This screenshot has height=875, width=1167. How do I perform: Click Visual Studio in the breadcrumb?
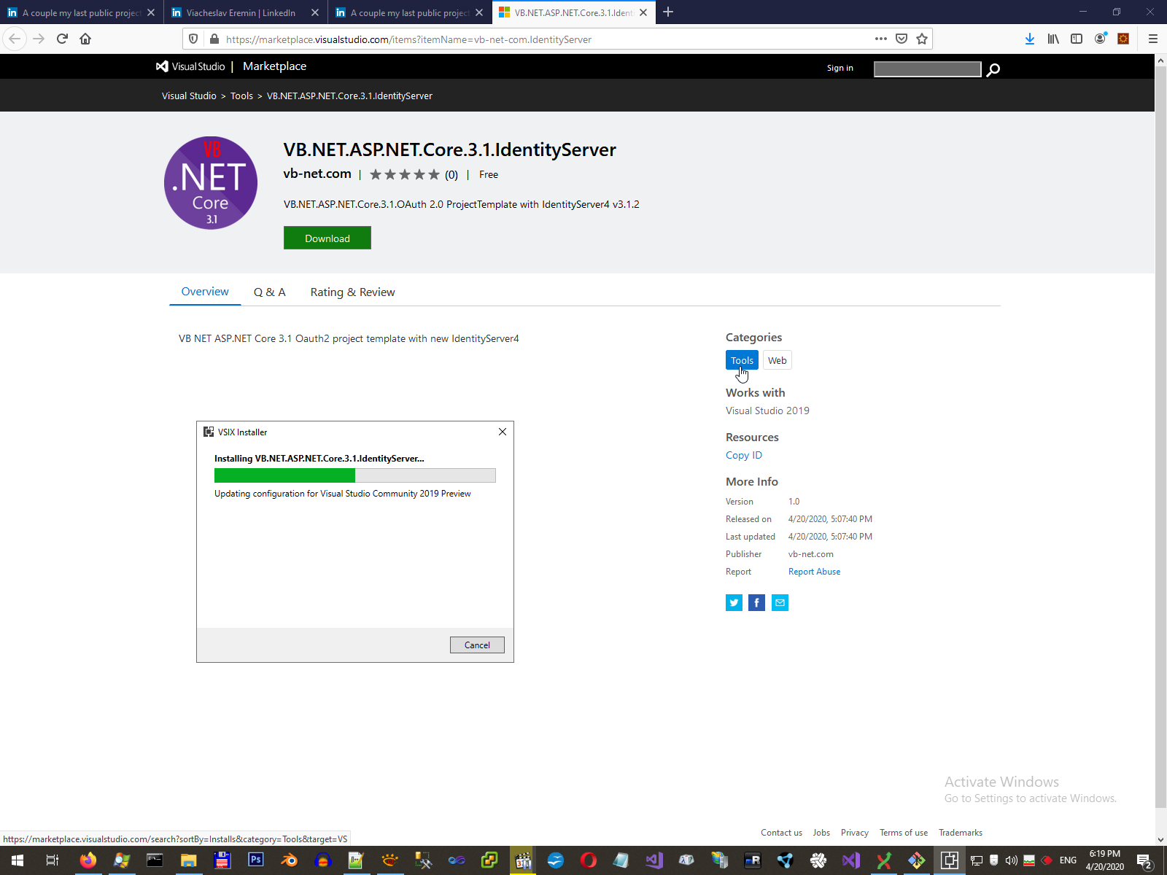point(189,96)
